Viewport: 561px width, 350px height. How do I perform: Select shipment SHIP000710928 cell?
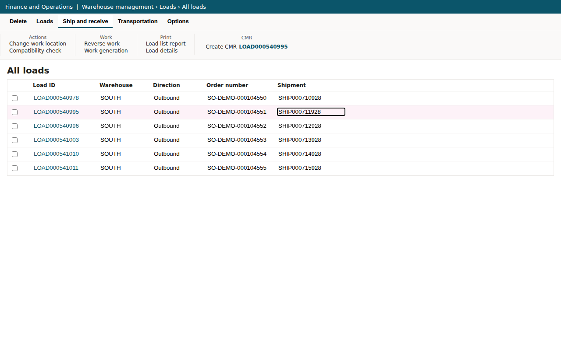(x=300, y=98)
